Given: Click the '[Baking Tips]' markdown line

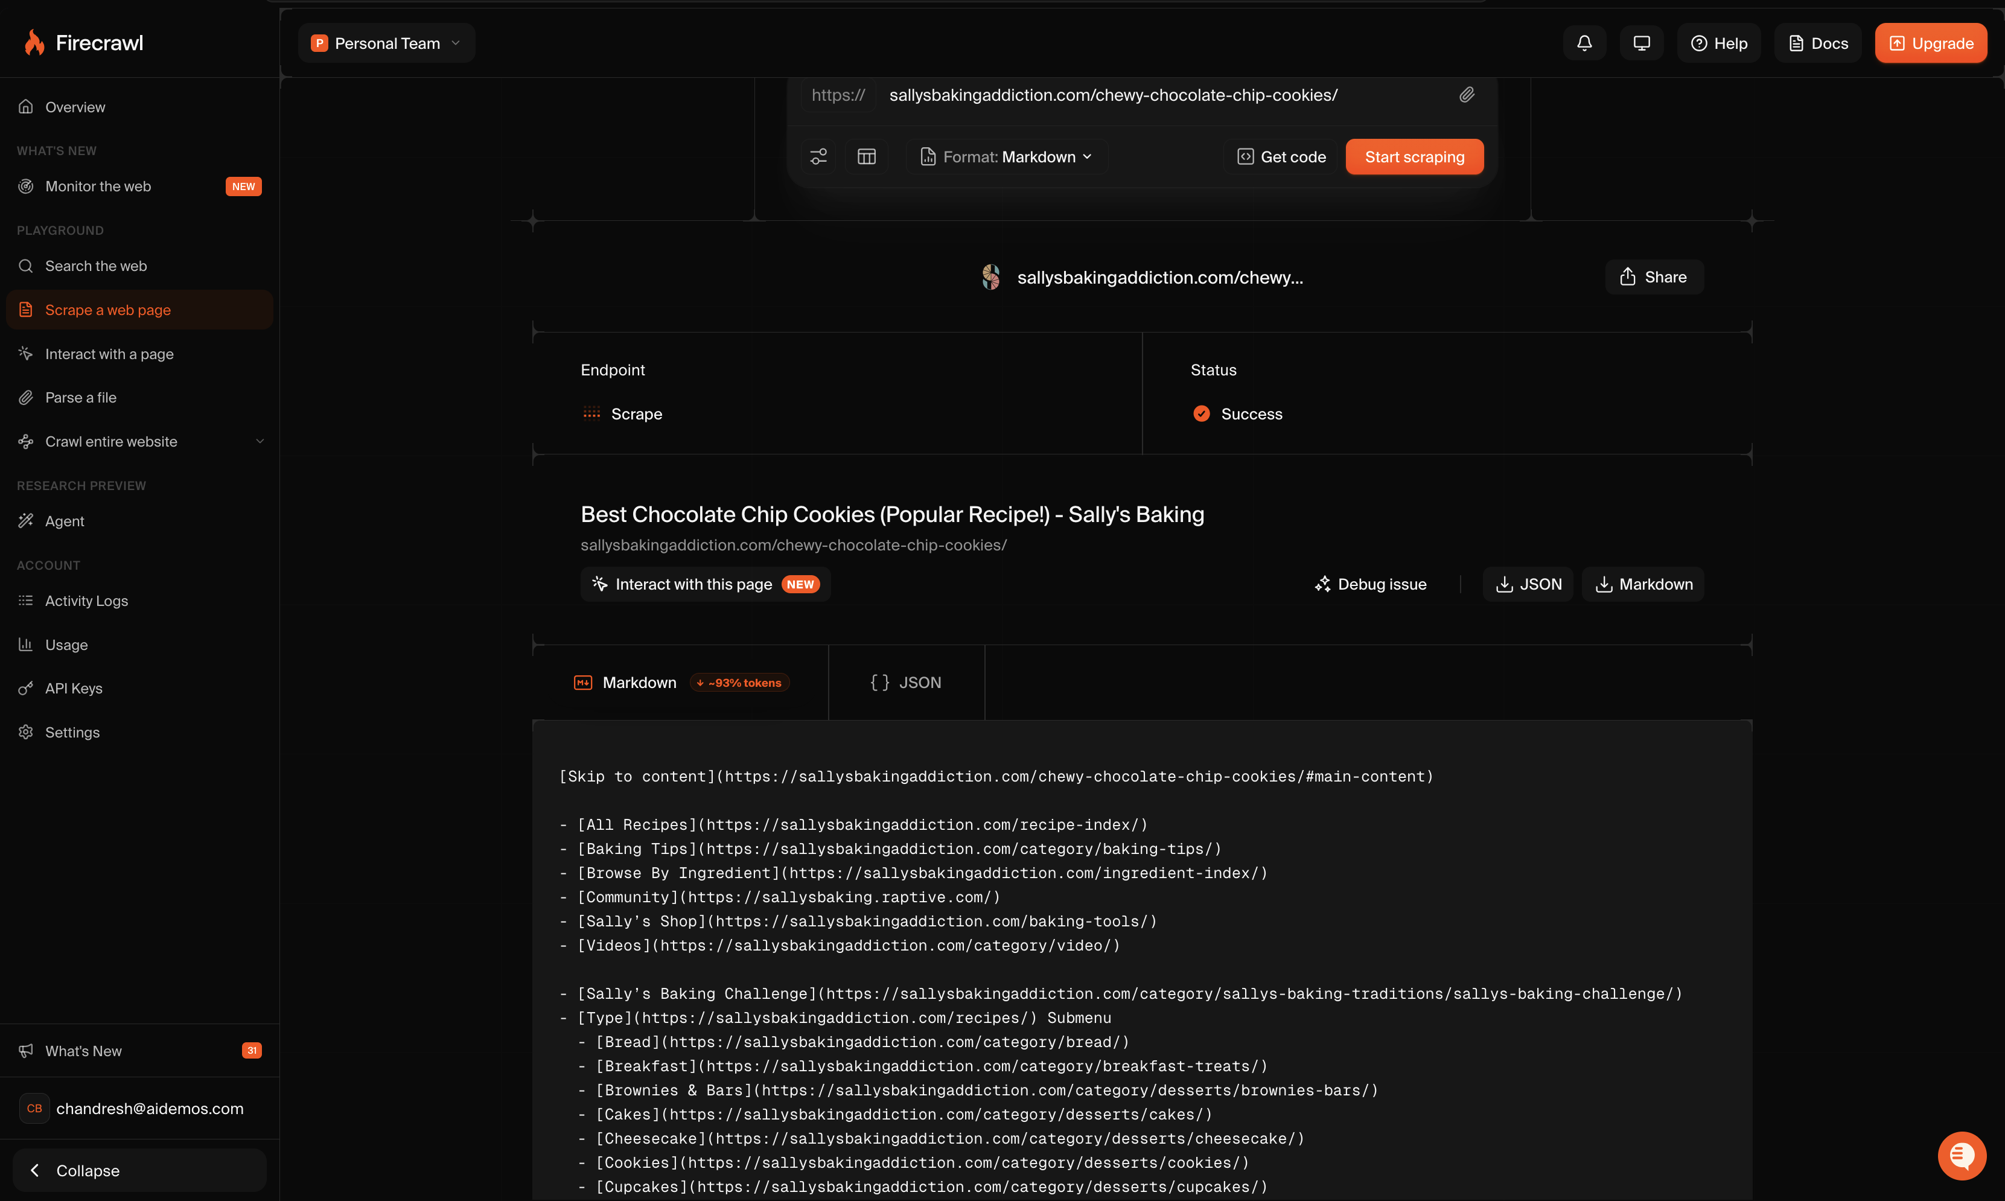Looking at the screenshot, I should pyautogui.click(x=890, y=849).
